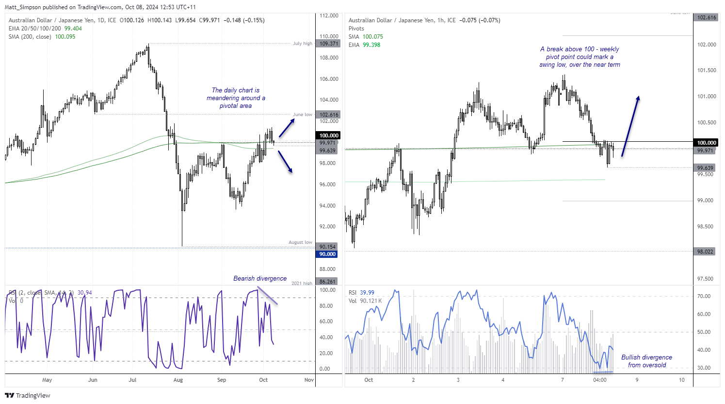Screen dimensions: 725x404
Task: Click the 102.616 price tag on hourly chart
Action: tap(706, 17)
